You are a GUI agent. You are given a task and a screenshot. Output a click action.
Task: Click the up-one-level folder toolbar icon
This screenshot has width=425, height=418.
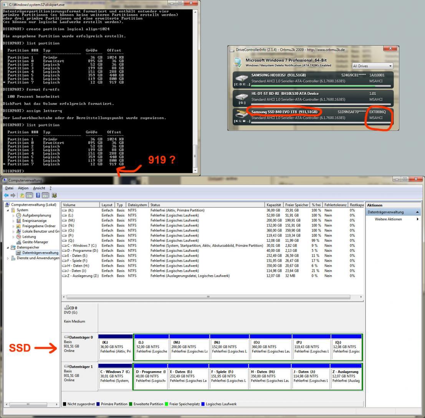point(22,195)
